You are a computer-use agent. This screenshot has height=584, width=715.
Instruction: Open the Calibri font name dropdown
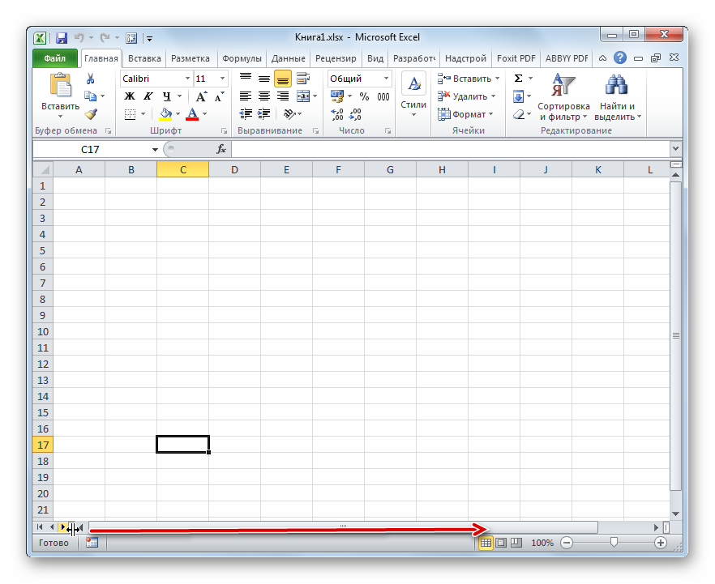coord(187,79)
